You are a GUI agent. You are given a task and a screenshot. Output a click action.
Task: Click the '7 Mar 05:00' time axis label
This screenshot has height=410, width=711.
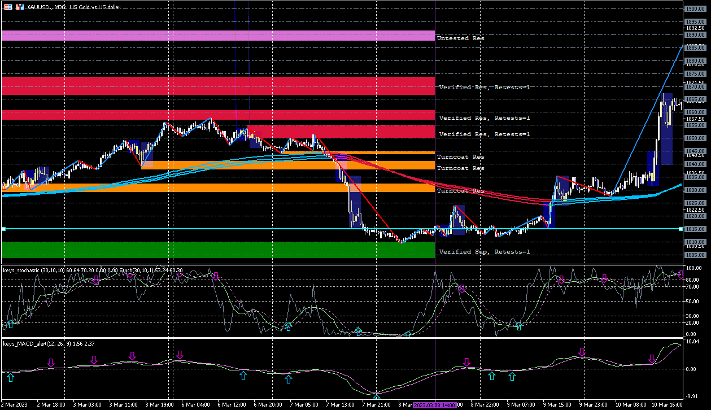305,405
